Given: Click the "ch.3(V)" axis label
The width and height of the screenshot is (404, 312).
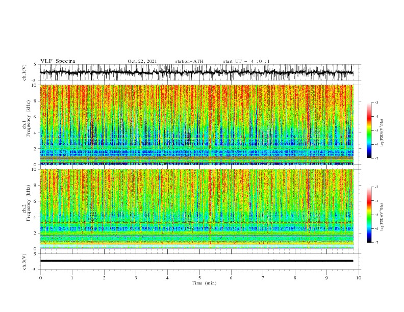Looking at the screenshot, I should click(24, 262).
